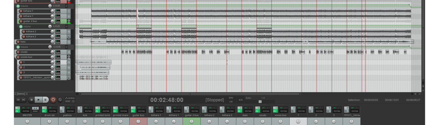Open the MASTER ROUTING button

click(x=25, y=111)
